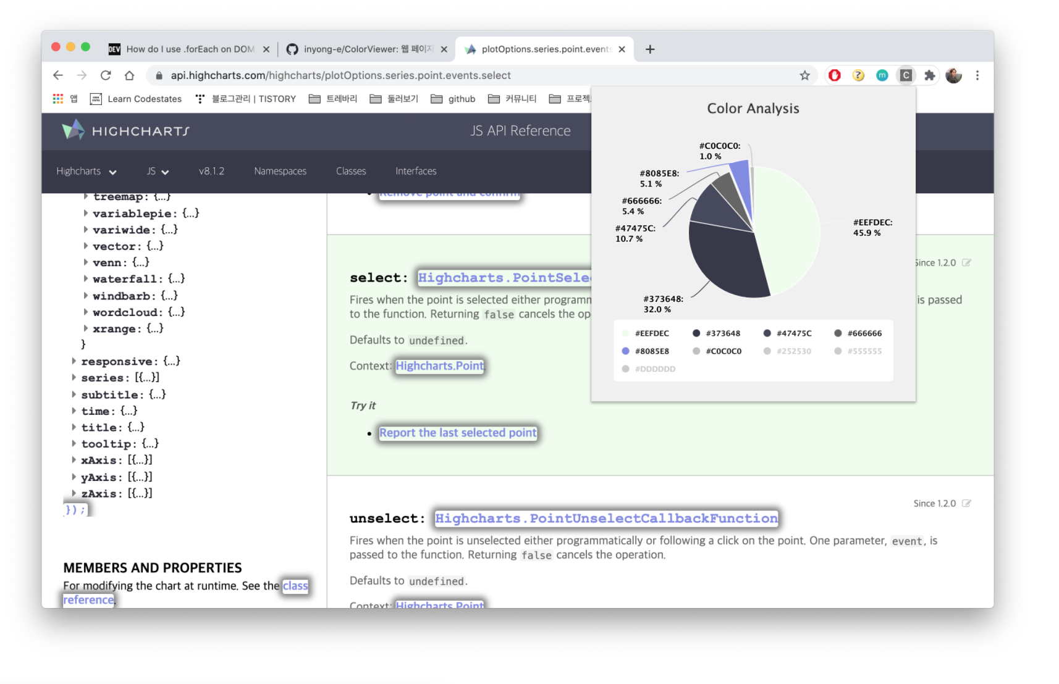Follow the Highcharts.Point context link under select
This screenshot has width=1059, height=684.
click(x=440, y=366)
